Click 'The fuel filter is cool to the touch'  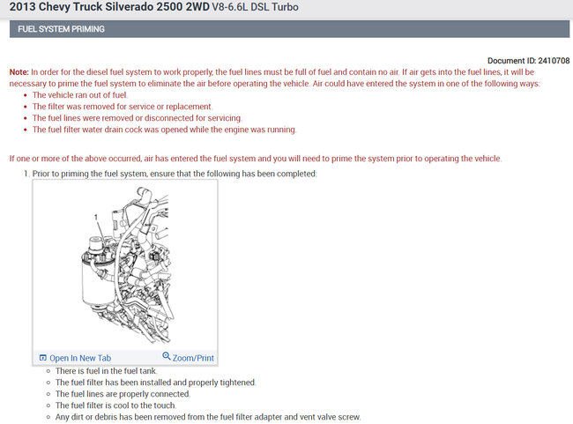(x=115, y=405)
